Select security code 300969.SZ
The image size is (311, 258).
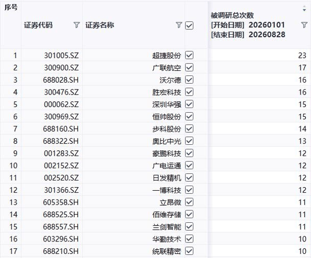[61, 117]
